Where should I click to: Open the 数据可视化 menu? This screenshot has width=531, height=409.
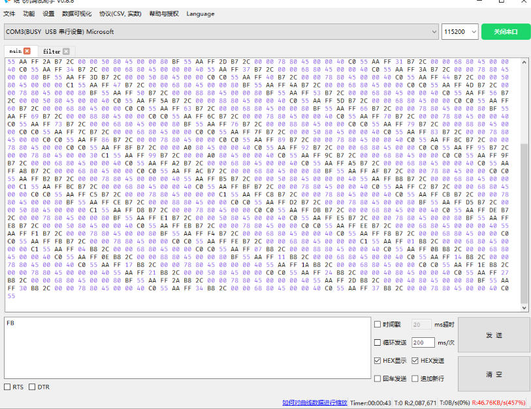77,14
